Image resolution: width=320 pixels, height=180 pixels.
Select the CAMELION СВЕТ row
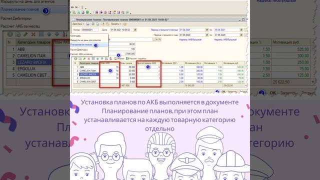click(x=89, y=81)
